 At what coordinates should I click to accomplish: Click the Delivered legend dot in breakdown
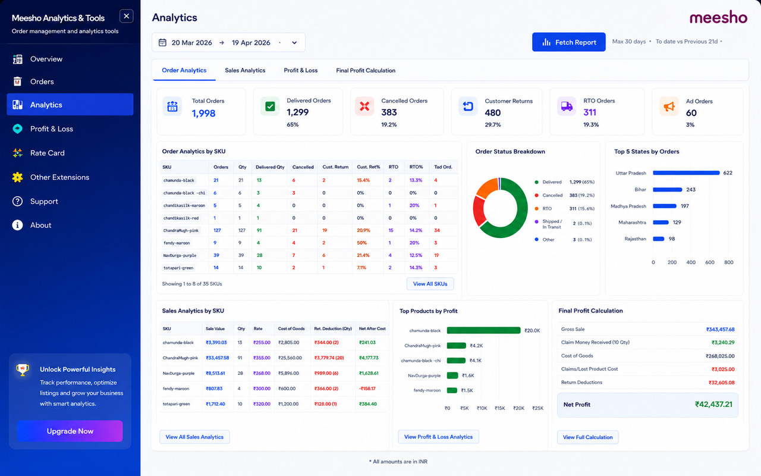pos(537,182)
